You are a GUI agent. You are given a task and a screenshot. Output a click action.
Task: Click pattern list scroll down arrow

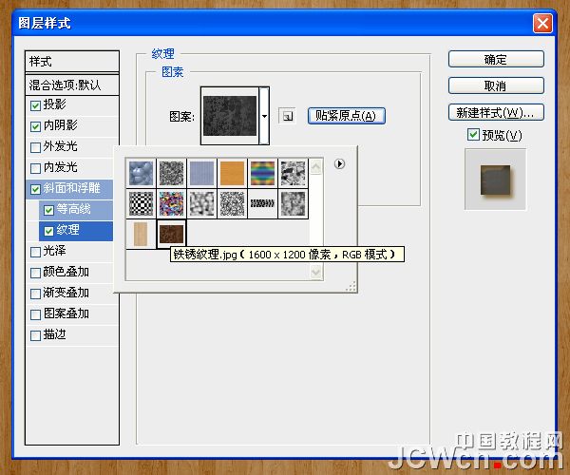click(316, 273)
